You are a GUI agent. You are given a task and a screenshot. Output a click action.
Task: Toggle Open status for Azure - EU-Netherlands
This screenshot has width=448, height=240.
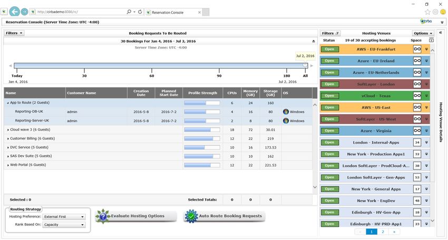(330, 73)
